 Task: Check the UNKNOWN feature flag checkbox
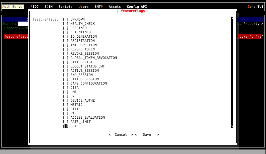click(x=66, y=20)
